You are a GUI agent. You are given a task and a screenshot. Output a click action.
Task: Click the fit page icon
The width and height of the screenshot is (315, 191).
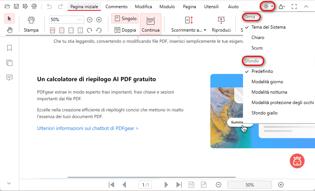[62, 30]
